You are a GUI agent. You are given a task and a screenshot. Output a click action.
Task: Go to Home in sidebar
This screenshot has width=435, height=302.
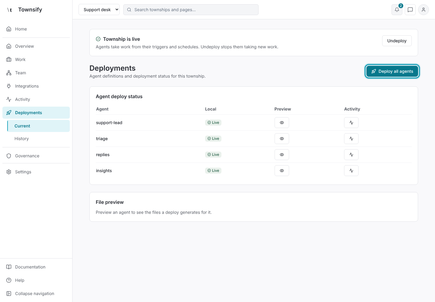(36, 29)
